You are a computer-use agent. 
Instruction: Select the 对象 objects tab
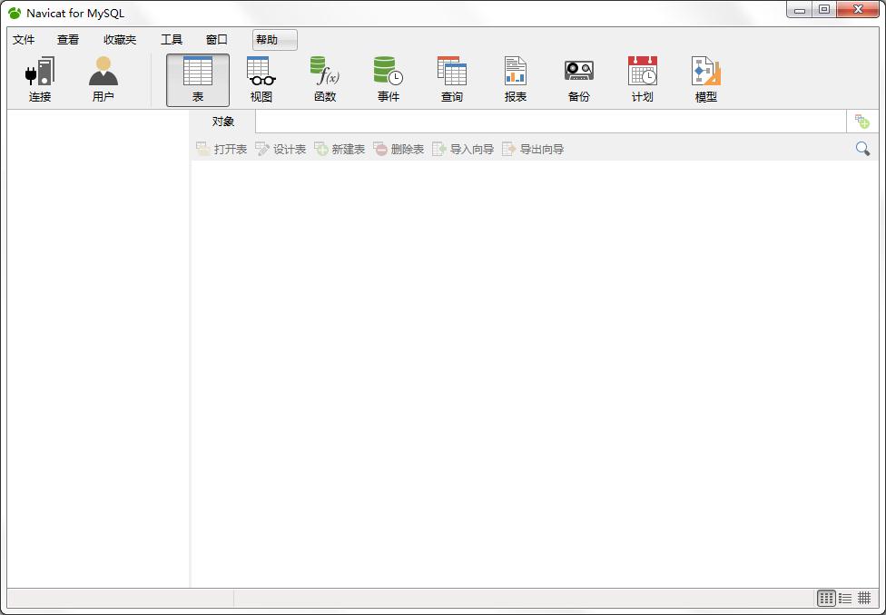pyautogui.click(x=223, y=122)
